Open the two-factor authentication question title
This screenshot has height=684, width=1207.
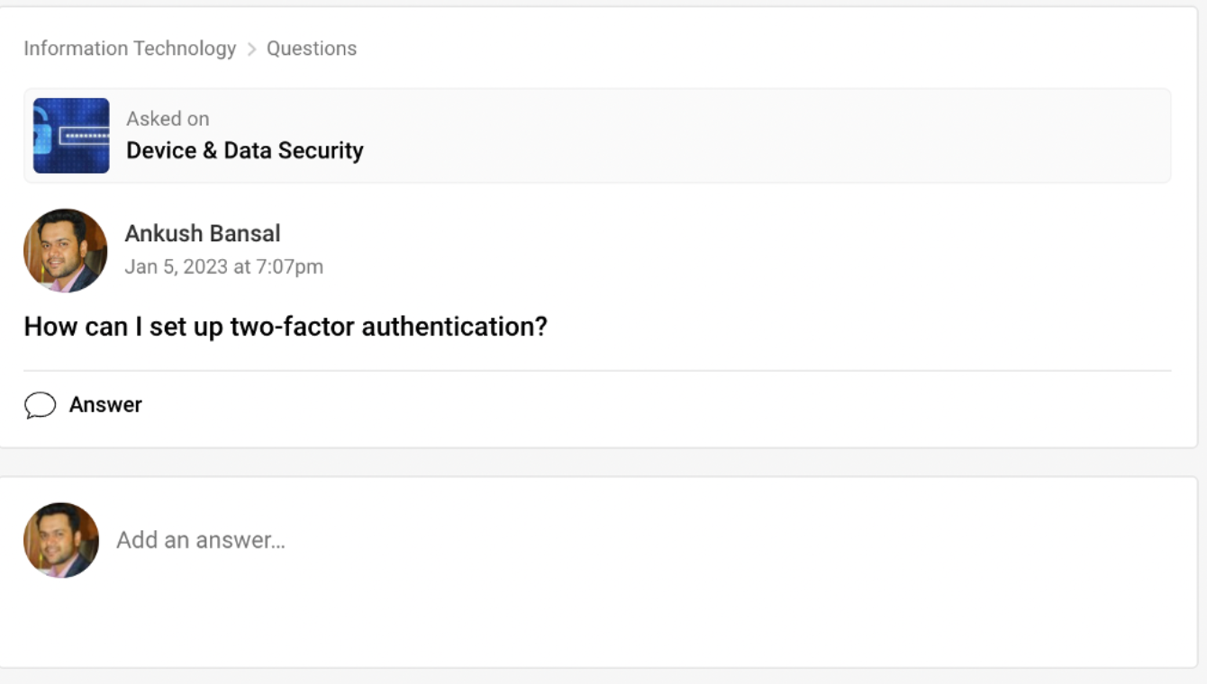286,326
